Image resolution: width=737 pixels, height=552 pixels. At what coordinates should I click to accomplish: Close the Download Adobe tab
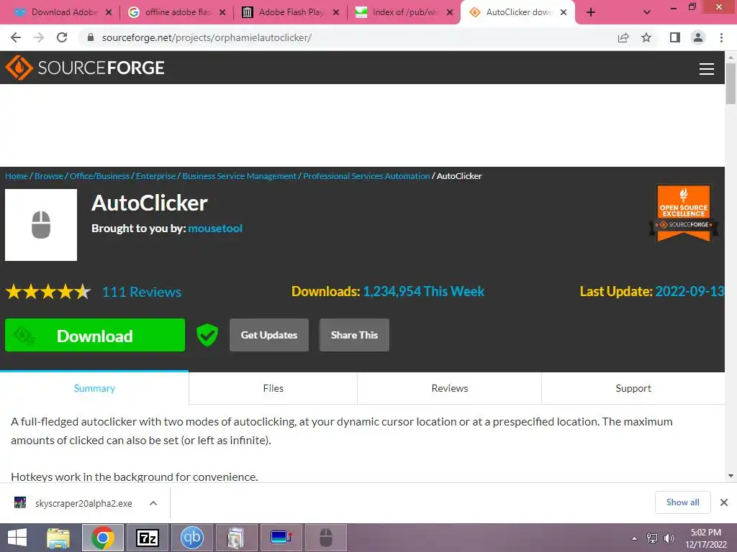point(109,12)
